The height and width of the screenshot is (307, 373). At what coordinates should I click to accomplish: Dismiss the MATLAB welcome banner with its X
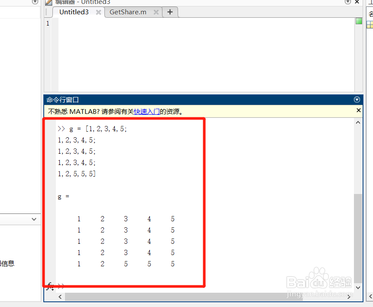pos(359,110)
